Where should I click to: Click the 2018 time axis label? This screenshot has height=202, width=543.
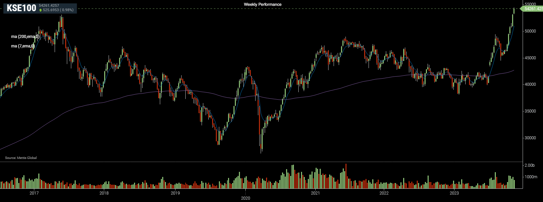coord(104,193)
